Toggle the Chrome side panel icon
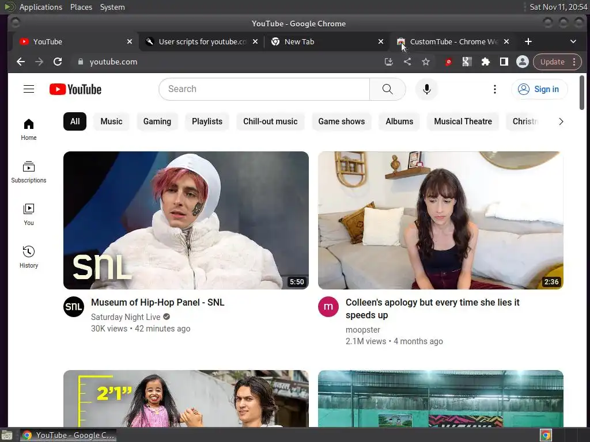Screen dimensions: 590x442 504,62
